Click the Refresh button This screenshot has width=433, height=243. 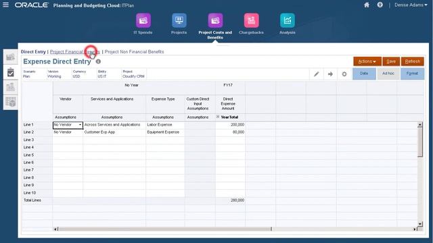[x=413, y=61]
